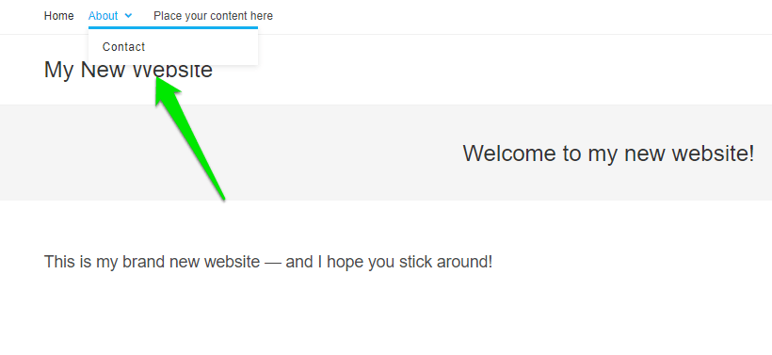Image resolution: width=772 pixels, height=355 pixels.
Task: Select the 'Welcome to my new website!' heading
Action: (x=608, y=153)
